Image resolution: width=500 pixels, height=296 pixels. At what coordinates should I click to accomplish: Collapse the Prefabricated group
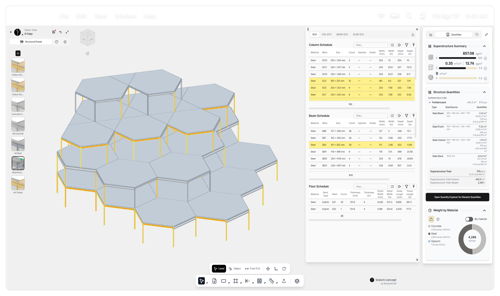click(x=430, y=102)
